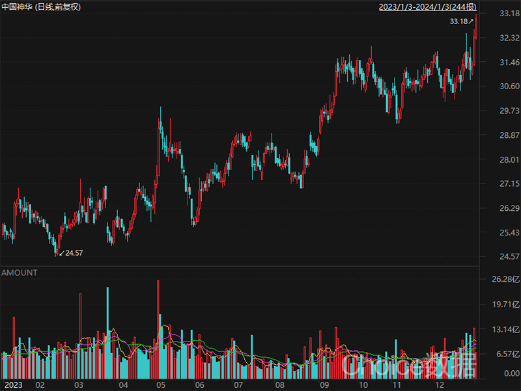Image resolution: width=521 pixels, height=391 pixels.
Task: Select the AMOUNT indicator label
Action: click(x=19, y=273)
